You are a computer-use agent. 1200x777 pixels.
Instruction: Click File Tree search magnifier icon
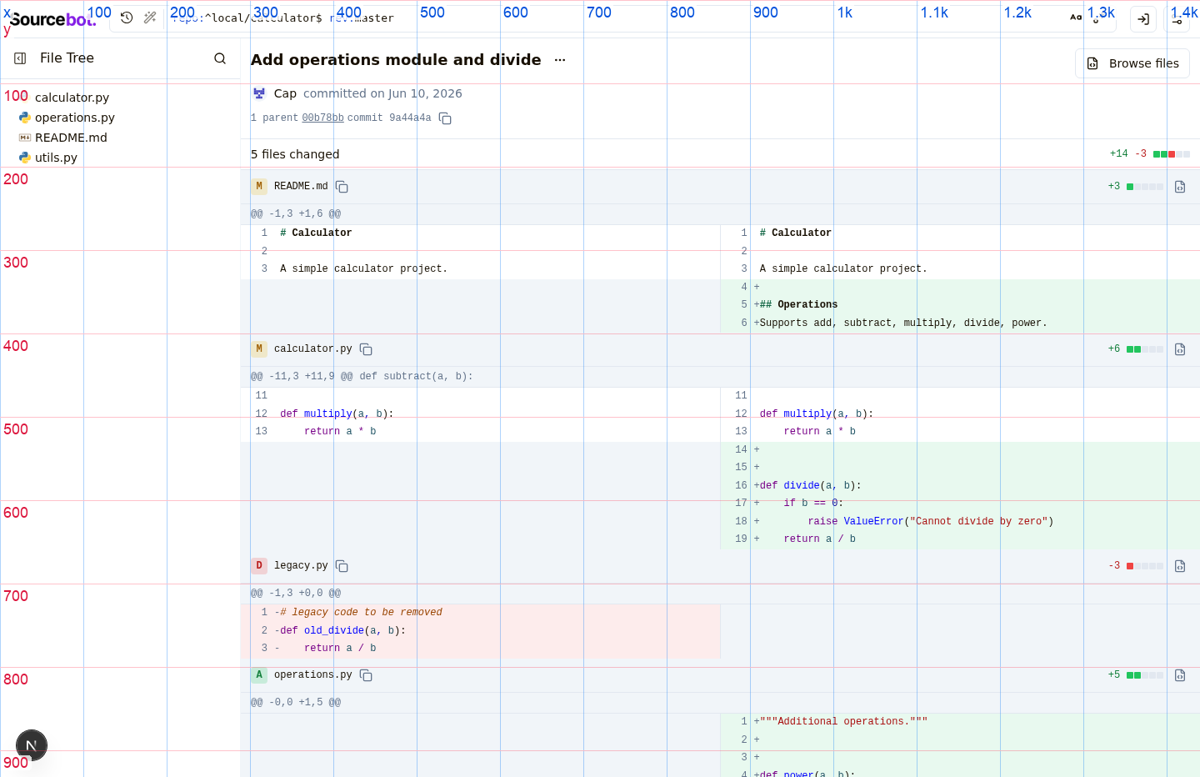point(220,58)
